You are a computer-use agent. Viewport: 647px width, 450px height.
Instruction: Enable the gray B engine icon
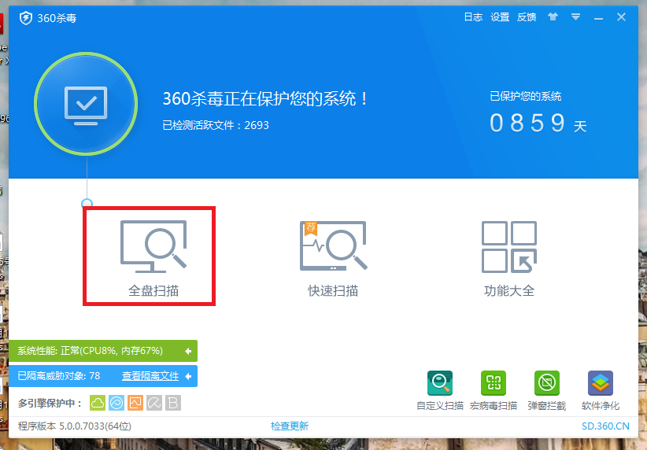173,403
